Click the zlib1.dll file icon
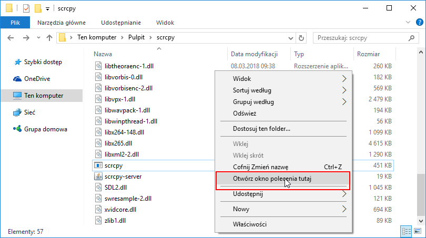 pyautogui.click(x=98, y=220)
